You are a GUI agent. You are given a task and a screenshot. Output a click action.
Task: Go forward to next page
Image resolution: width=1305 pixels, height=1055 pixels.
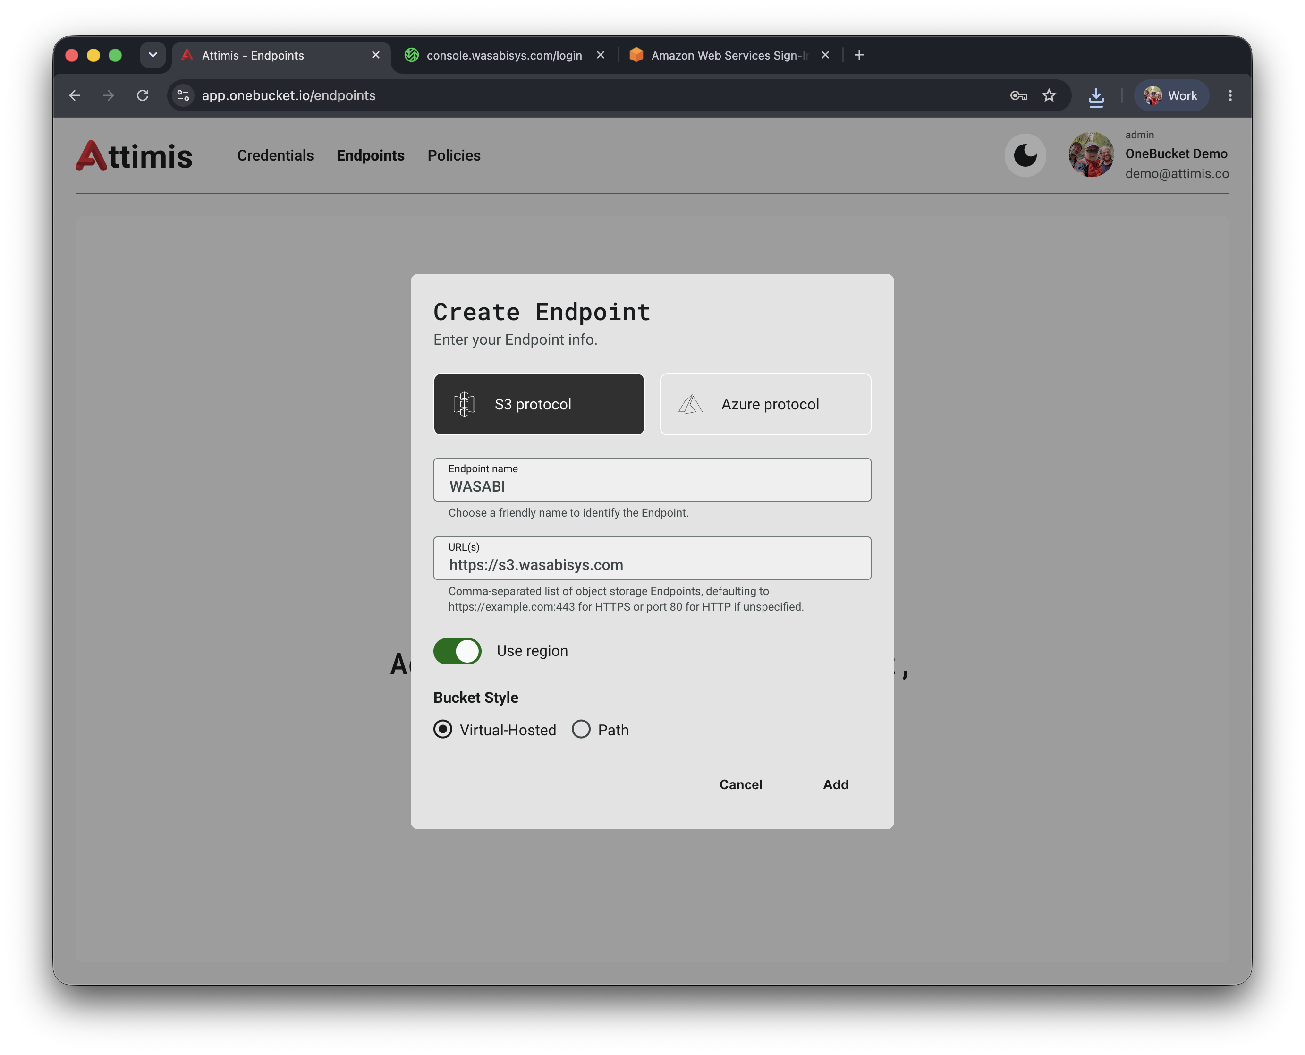pos(108,95)
